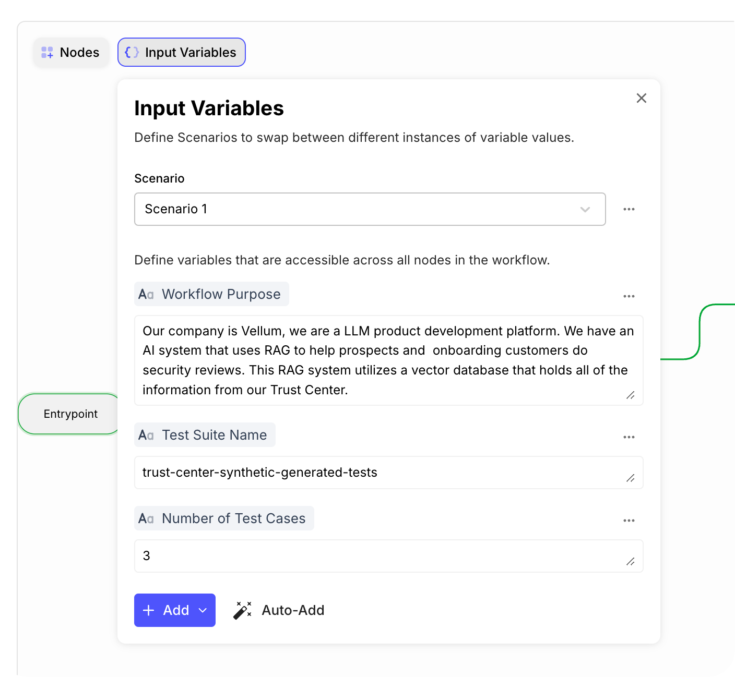Viewport: 735px width, 677px height.
Task: Open Test Suite Name options menu
Action: pos(629,437)
